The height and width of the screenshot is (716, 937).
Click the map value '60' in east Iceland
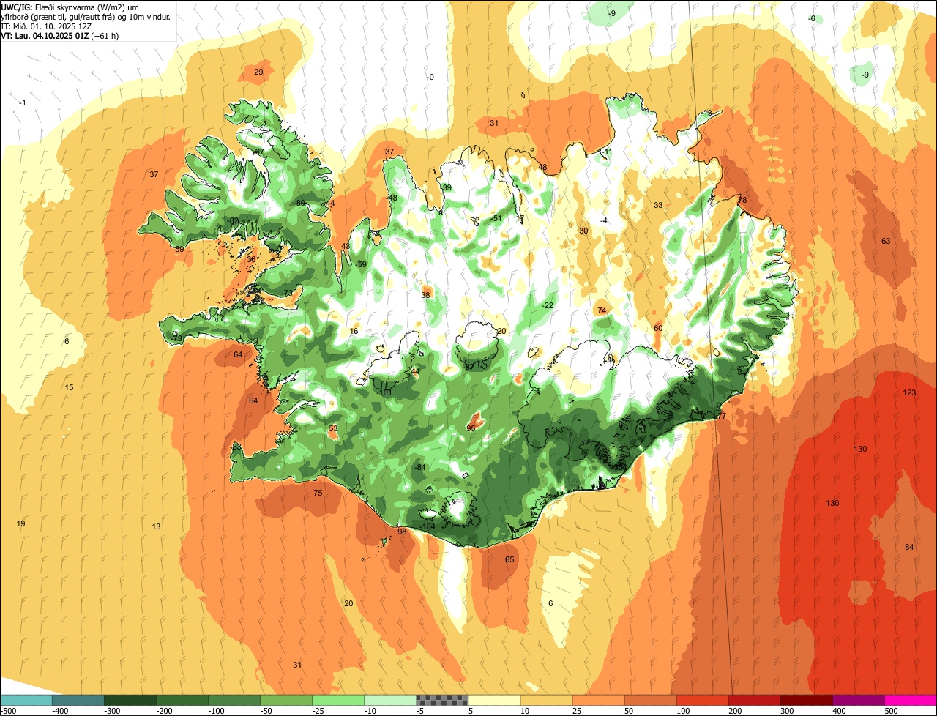[x=658, y=329]
